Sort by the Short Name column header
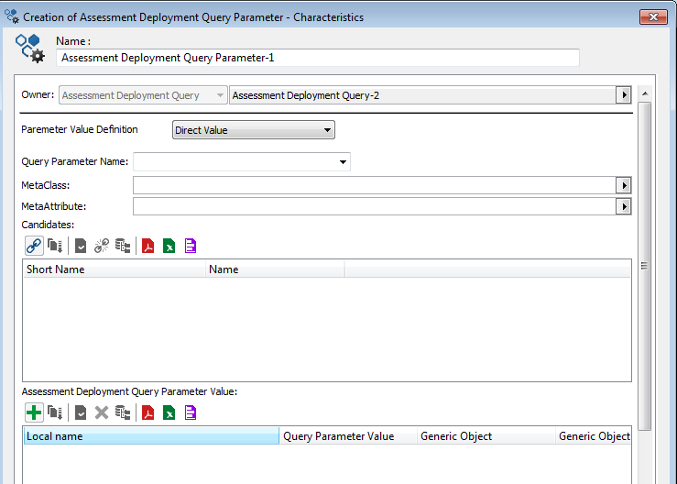 (114, 269)
